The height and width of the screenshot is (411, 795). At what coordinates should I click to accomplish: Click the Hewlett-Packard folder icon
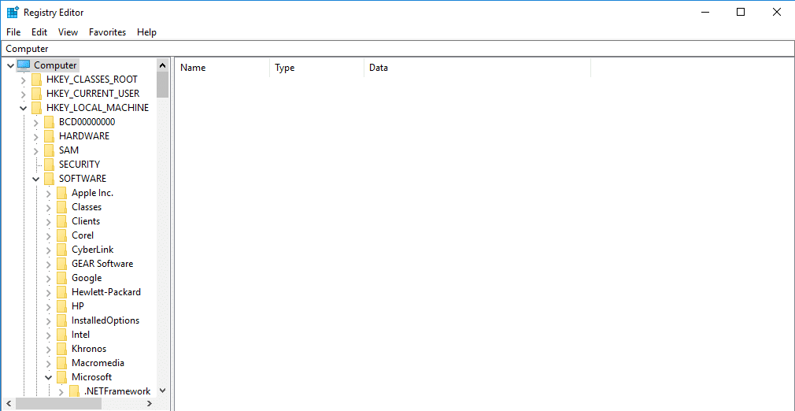click(62, 293)
